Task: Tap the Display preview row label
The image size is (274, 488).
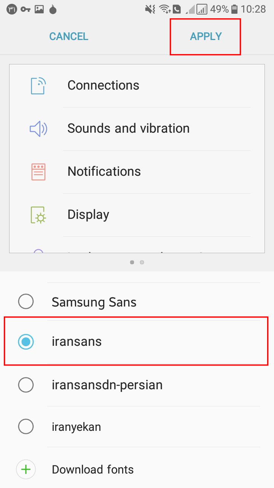Action: (x=88, y=215)
